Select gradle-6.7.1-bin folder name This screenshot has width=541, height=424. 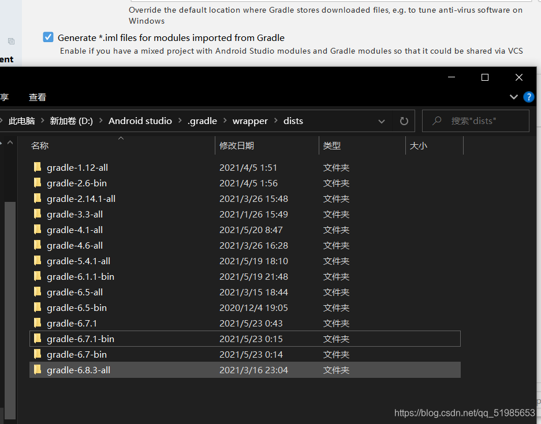(x=80, y=339)
